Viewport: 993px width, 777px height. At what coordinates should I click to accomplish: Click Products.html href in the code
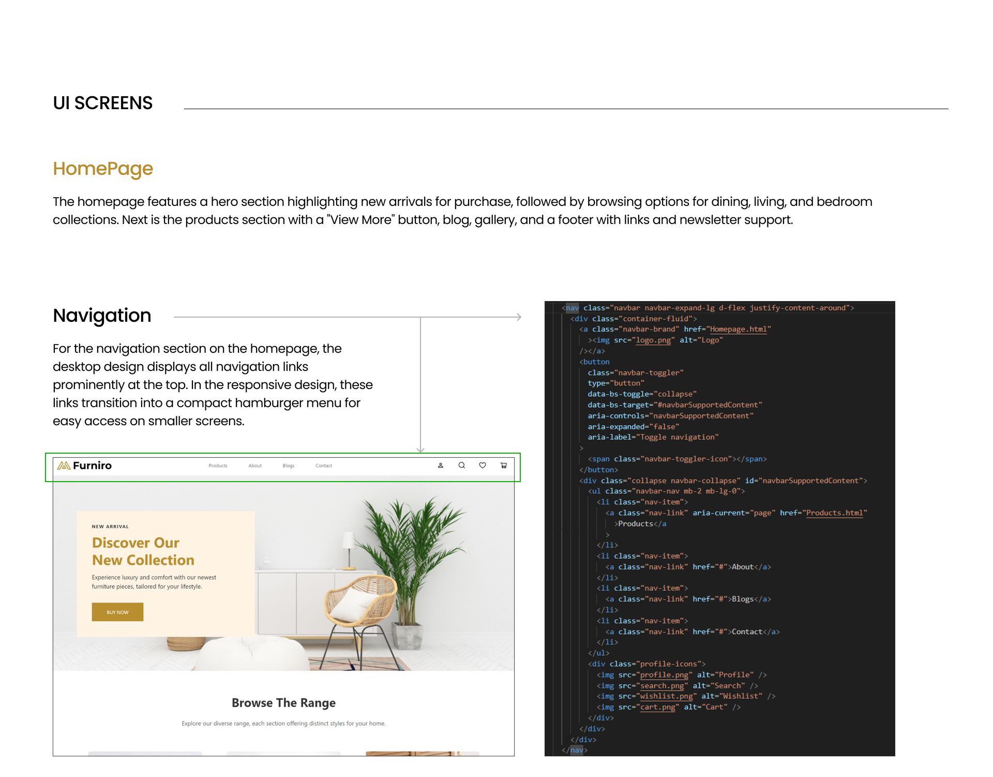[x=835, y=513]
